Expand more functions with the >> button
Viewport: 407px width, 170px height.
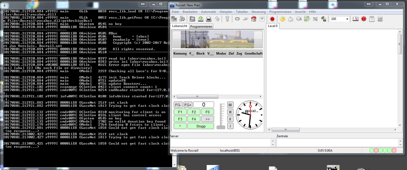(207, 119)
